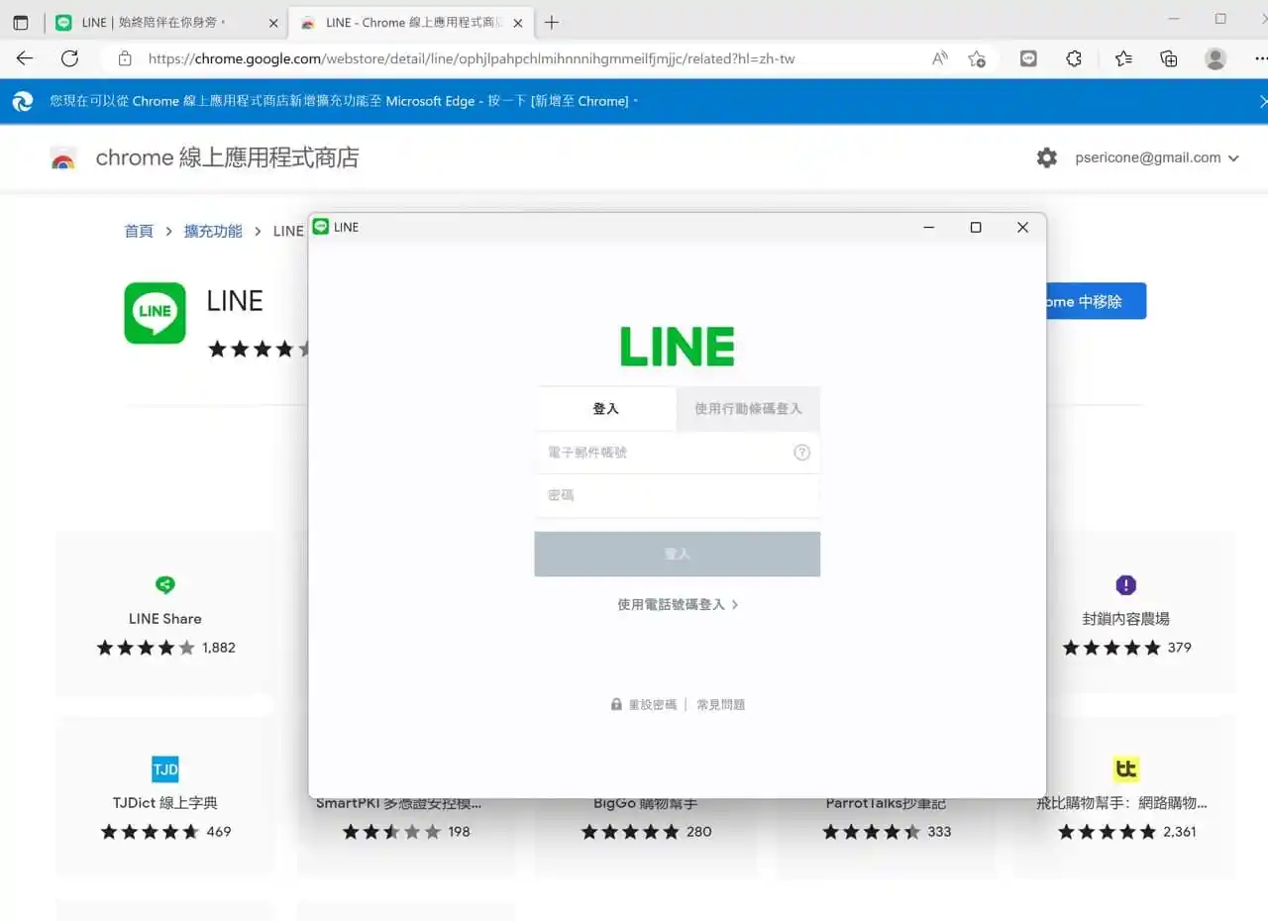
Task: Switch to 使用行動條碼登入 tab
Action: pyautogui.click(x=748, y=408)
